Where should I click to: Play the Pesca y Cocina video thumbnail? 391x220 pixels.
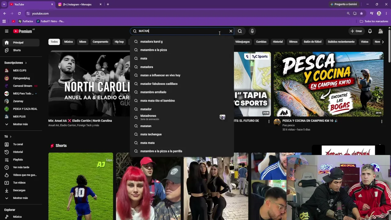click(328, 84)
